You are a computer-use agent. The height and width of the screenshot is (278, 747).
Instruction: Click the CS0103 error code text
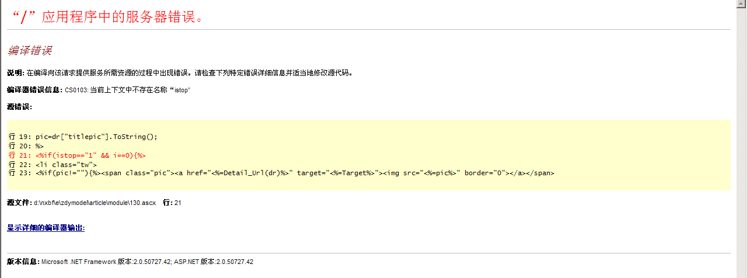tap(76, 91)
